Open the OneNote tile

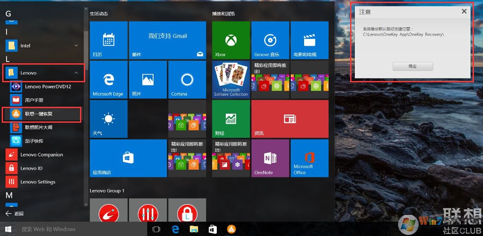pos(270,158)
